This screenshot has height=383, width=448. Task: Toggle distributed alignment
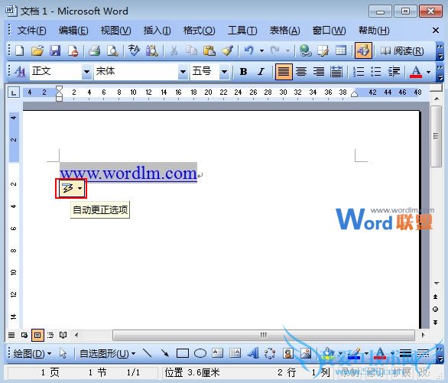336,71
